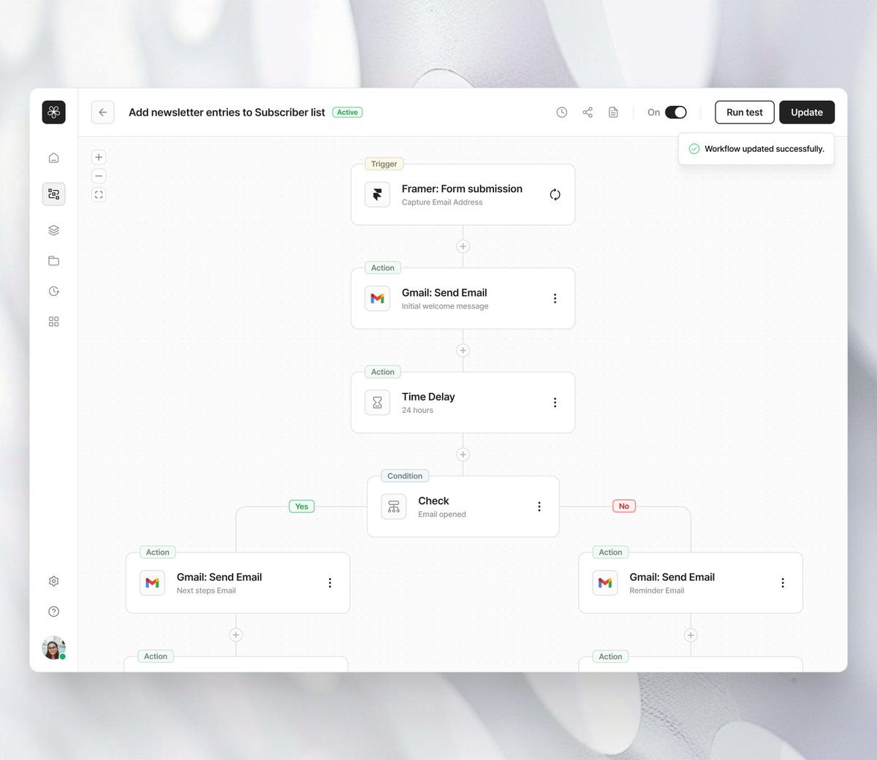
Task: Click the Run test button
Action: tap(744, 113)
